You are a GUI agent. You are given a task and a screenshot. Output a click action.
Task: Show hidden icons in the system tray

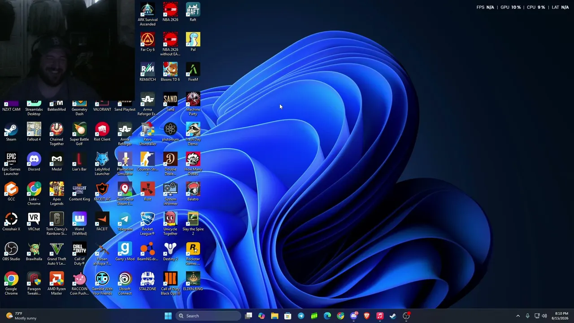coord(518,316)
